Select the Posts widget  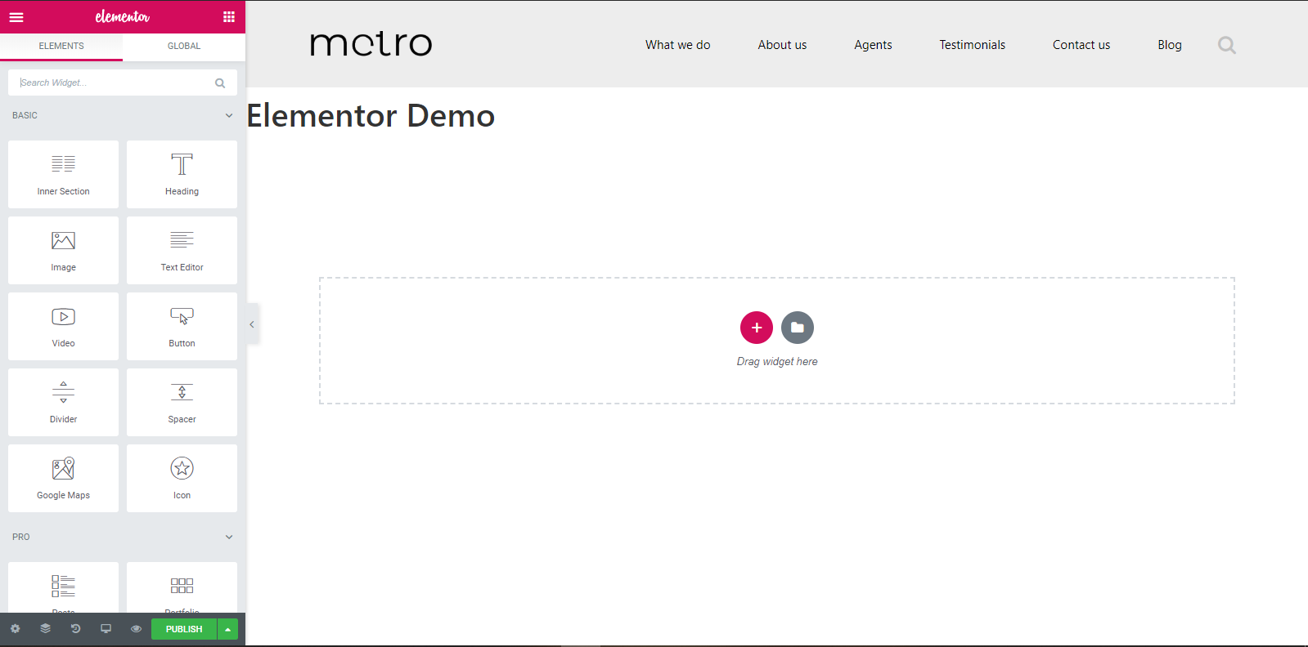point(63,587)
